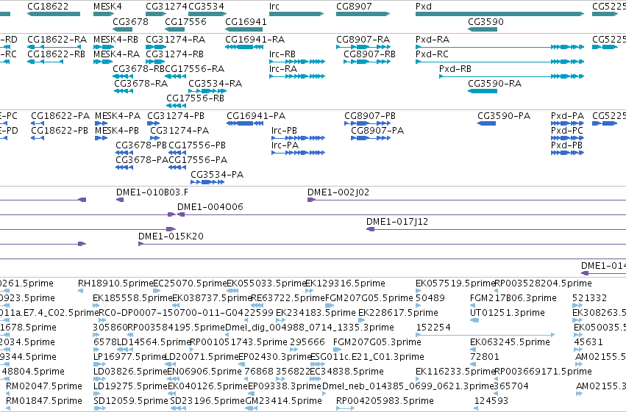
Task: Click the CG3534-RA transcript label
Action: point(216,84)
